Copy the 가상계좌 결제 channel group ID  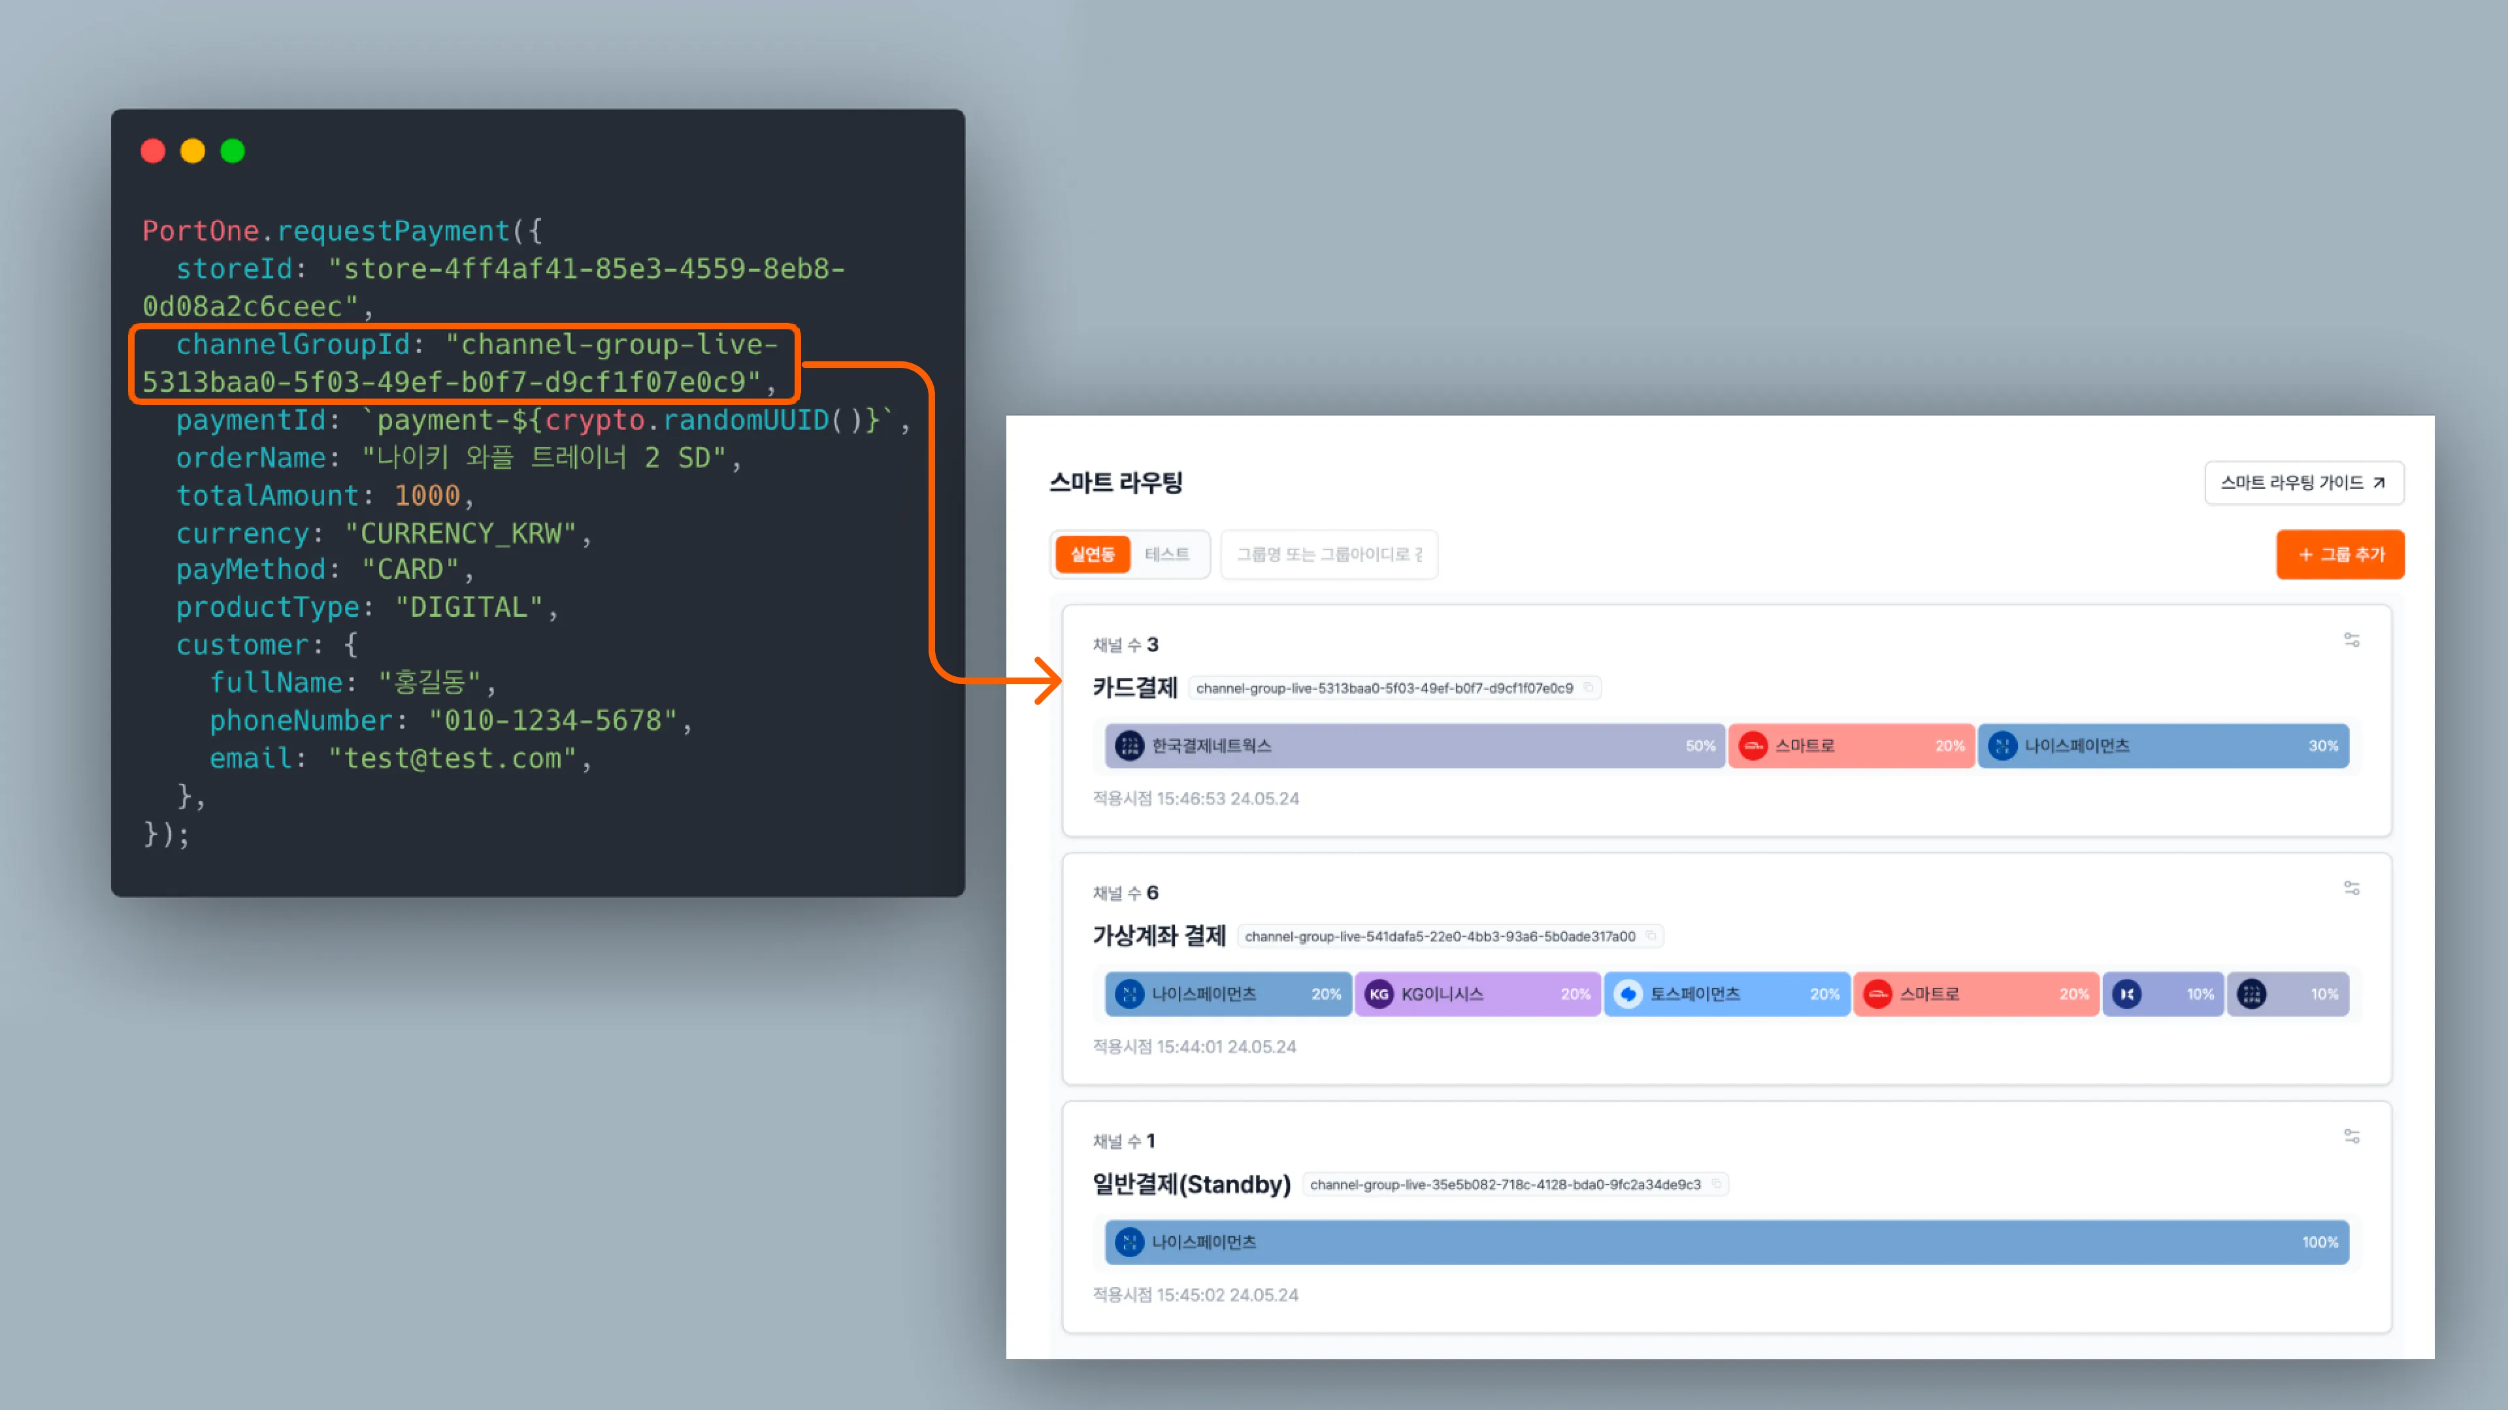click(1651, 936)
